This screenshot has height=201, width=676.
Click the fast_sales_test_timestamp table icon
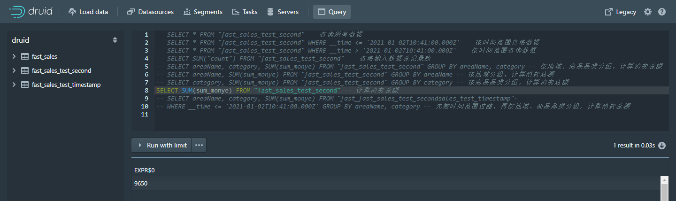(25, 85)
